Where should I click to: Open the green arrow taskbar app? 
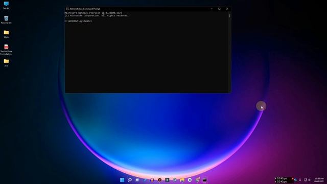(x=167, y=180)
